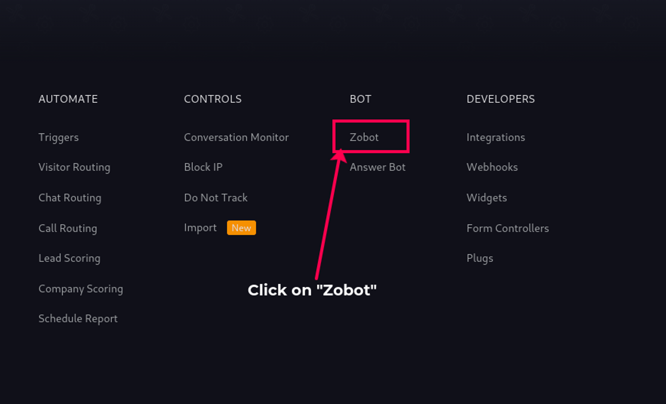Open Schedule Report settings
Viewport: 666px width, 404px height.
click(78, 319)
